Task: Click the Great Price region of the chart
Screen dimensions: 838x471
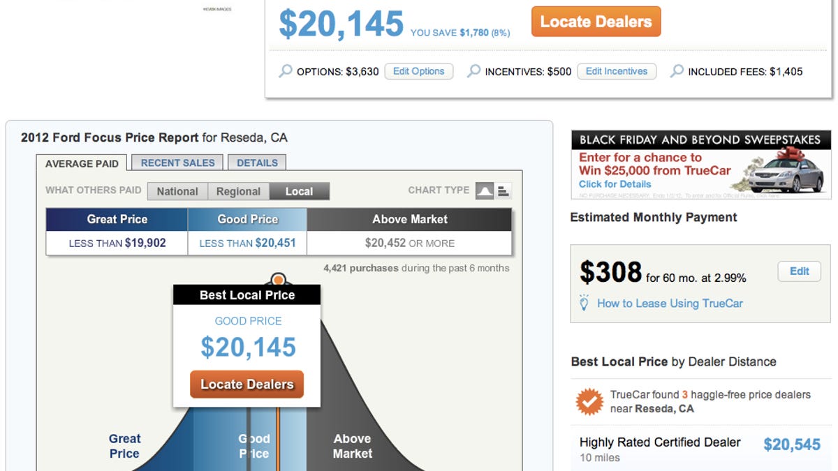Action: (124, 446)
